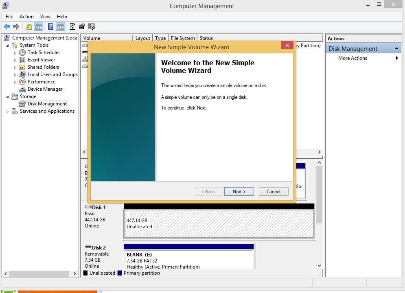
Task: Click the Rescan Disks toolbar icon
Action: click(x=82, y=26)
